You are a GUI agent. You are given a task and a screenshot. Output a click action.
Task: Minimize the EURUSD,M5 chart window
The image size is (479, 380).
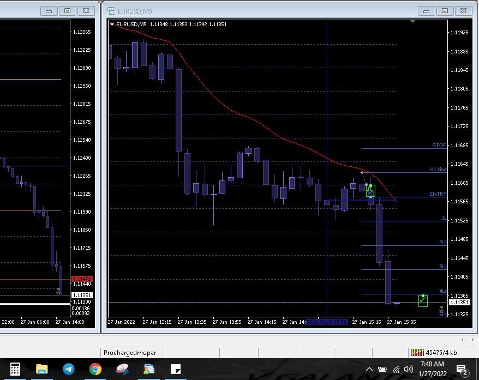[427, 11]
